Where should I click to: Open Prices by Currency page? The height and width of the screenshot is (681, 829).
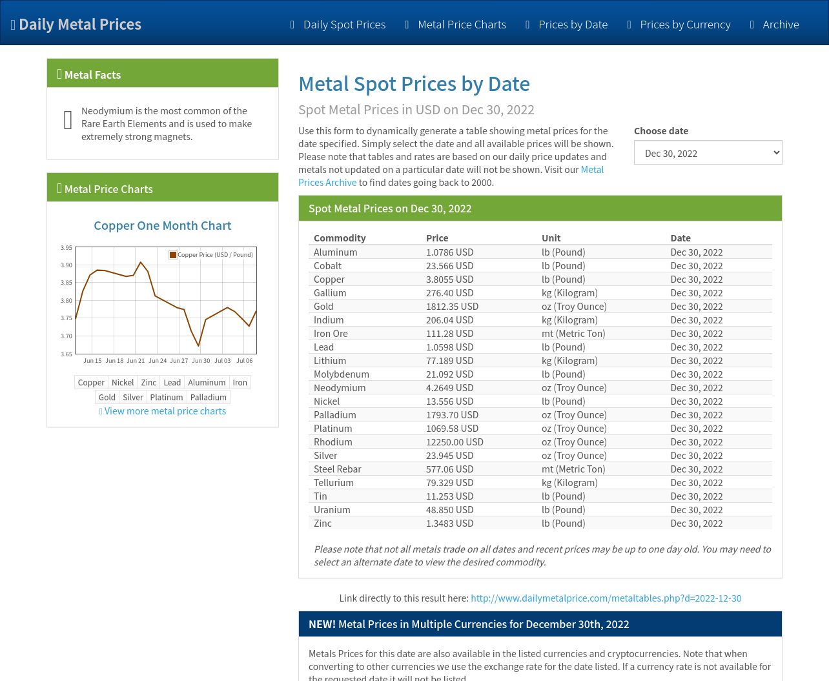pos(685,25)
